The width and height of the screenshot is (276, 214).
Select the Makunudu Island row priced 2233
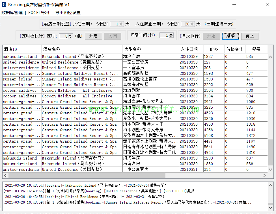[x=135, y=158]
